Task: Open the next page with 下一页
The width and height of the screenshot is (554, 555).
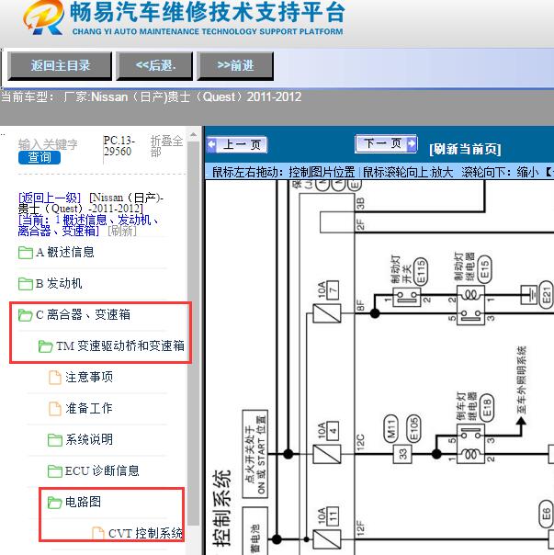Action: [386, 143]
